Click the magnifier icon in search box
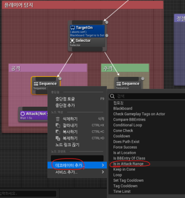185x198 pixels. pyautogui.click(x=112, y=96)
